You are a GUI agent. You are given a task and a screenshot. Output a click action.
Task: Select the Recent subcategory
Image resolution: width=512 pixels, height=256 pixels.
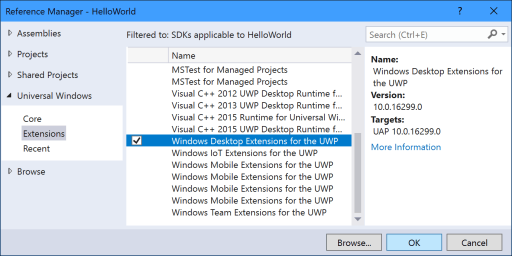coord(36,148)
